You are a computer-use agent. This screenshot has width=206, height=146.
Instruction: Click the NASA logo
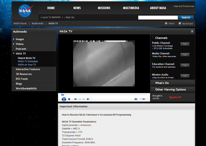[25, 11]
